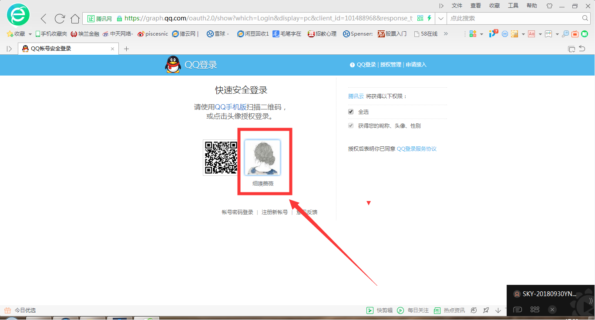Click the green book reader icon
595x320 pixels.
(585, 34)
